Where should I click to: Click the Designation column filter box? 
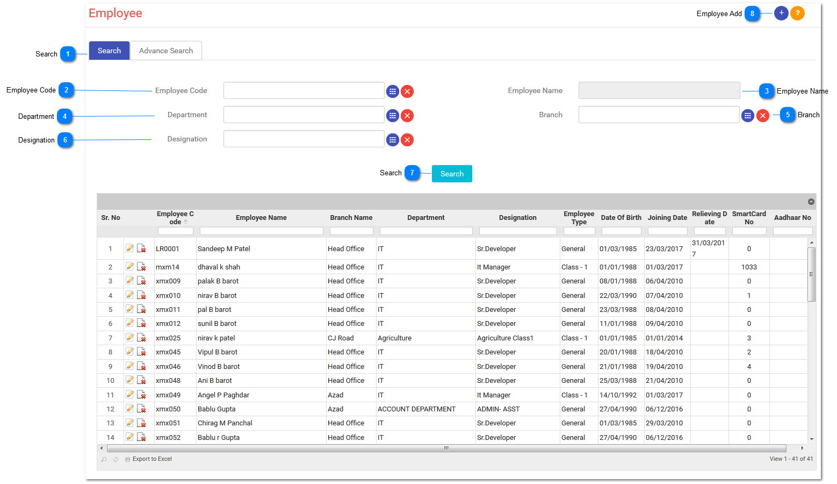(518, 231)
